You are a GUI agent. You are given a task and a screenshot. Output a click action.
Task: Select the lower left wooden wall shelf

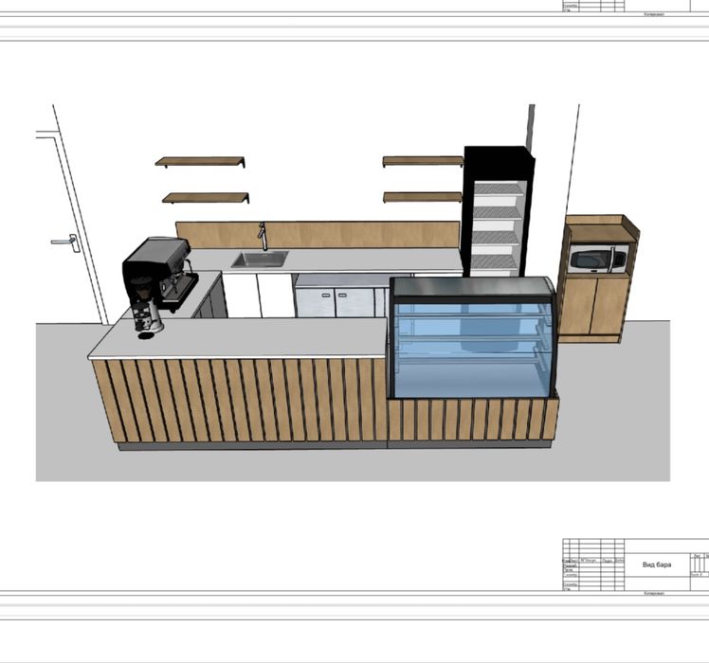tap(207, 198)
